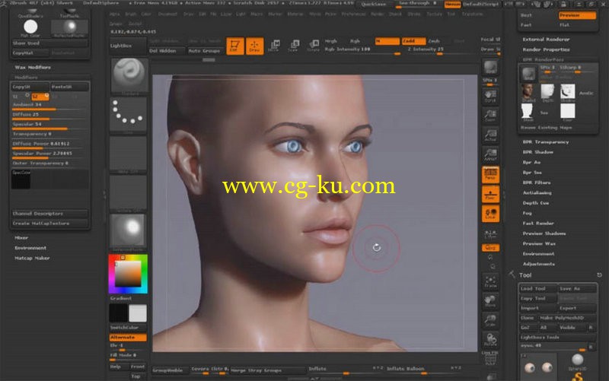Expand the Fog section

click(x=527, y=213)
